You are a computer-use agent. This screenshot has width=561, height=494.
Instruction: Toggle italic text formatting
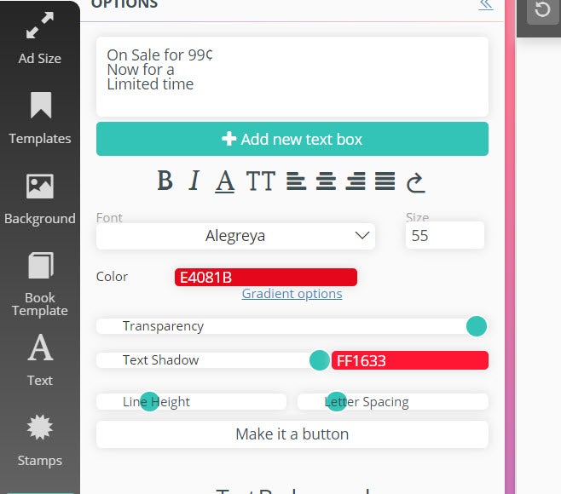pos(194,181)
